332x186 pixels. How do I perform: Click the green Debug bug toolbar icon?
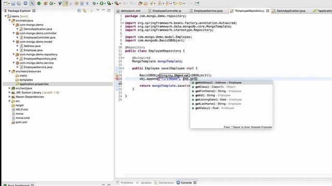94,4
